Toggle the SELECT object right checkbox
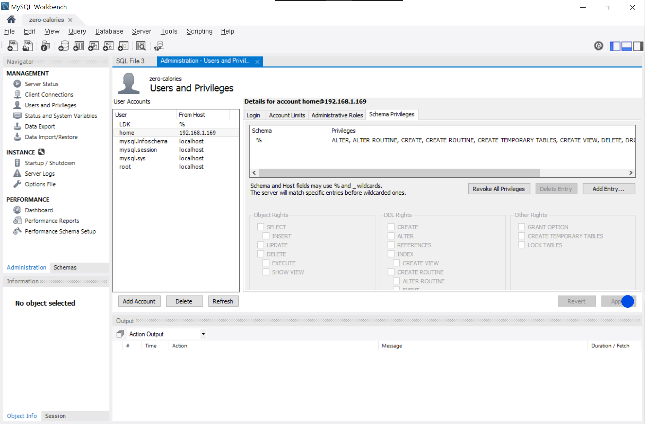 (x=261, y=227)
